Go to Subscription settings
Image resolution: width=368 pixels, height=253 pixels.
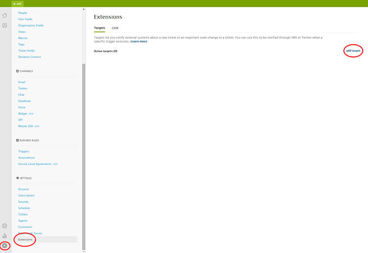[x=26, y=196]
